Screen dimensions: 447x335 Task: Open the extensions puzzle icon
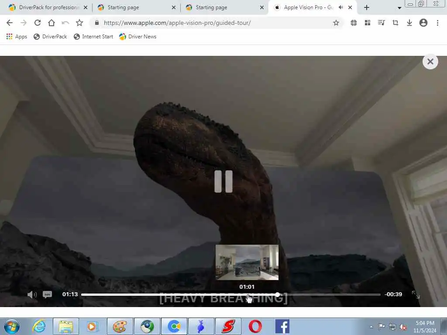pos(354,23)
